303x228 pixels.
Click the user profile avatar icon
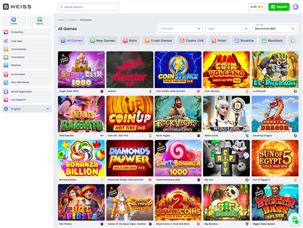tap(295, 7)
